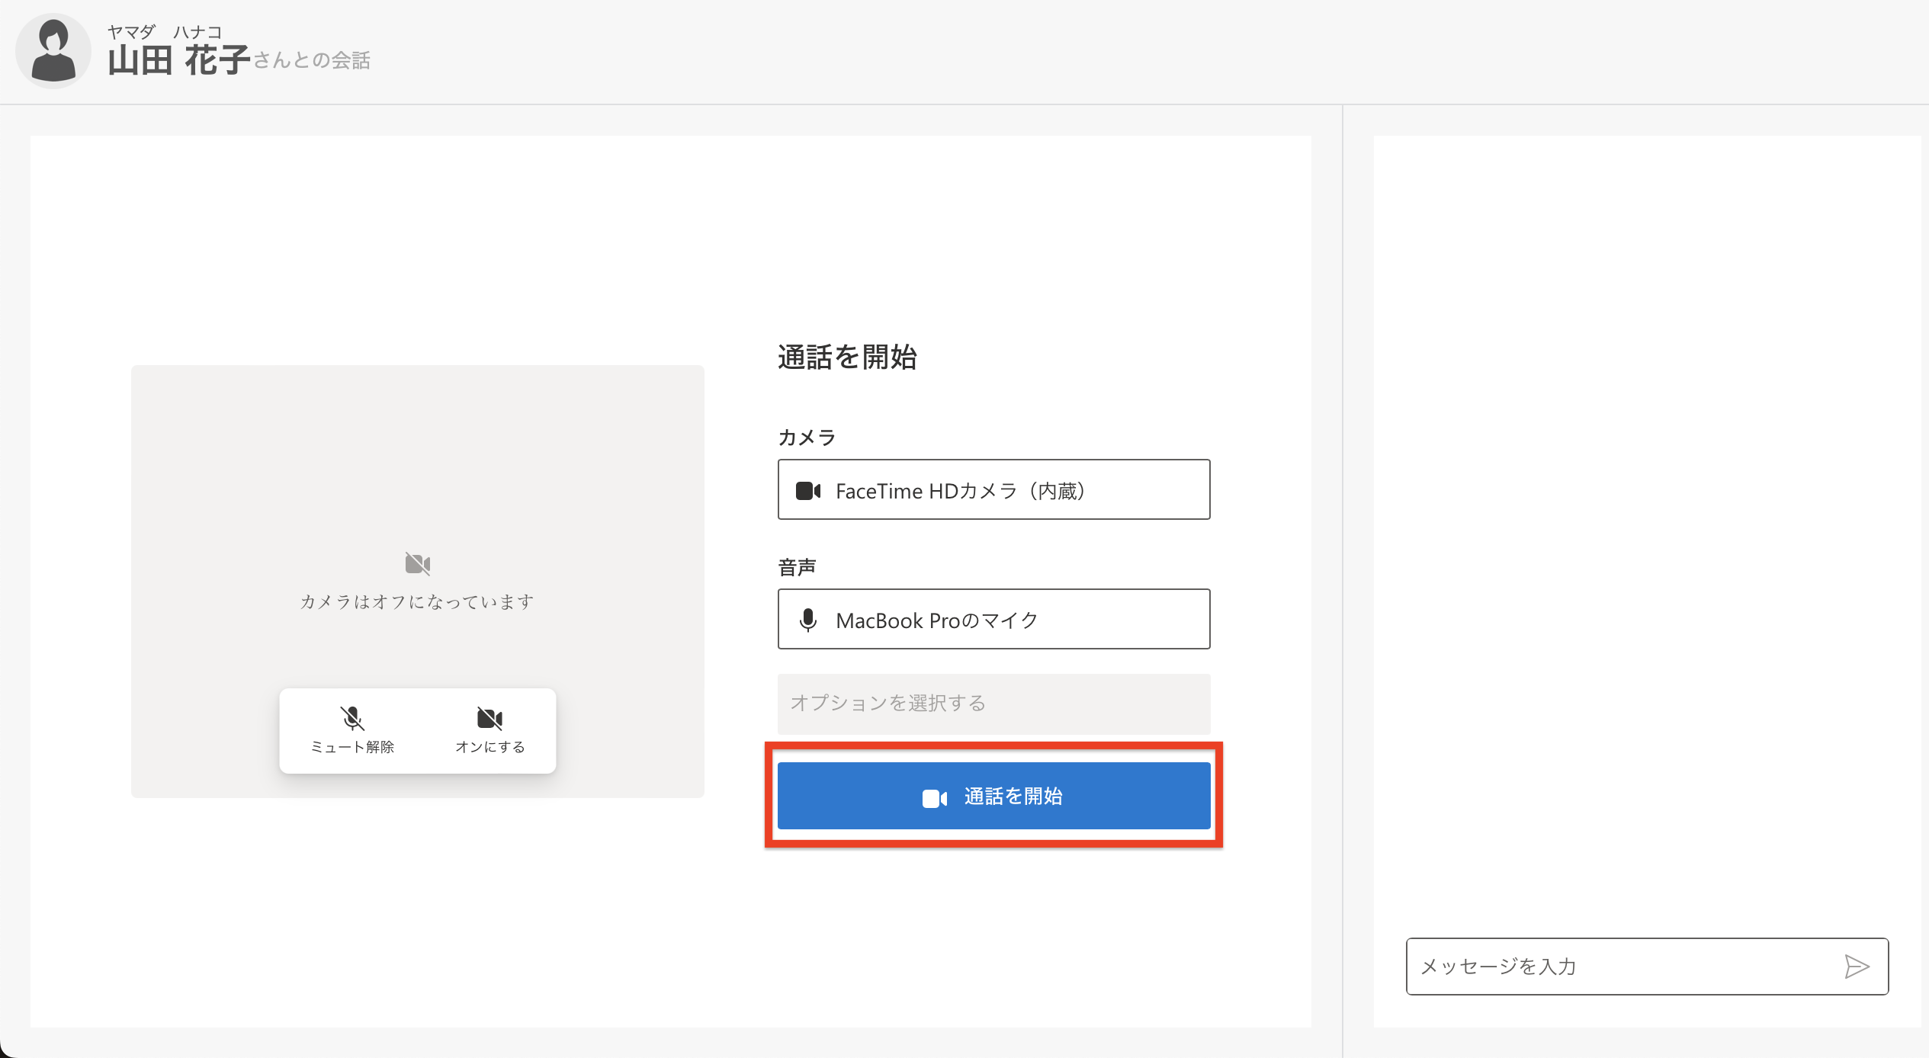Focus the メッセージを入力 message field
The height and width of the screenshot is (1058, 1929).
coord(1624,967)
